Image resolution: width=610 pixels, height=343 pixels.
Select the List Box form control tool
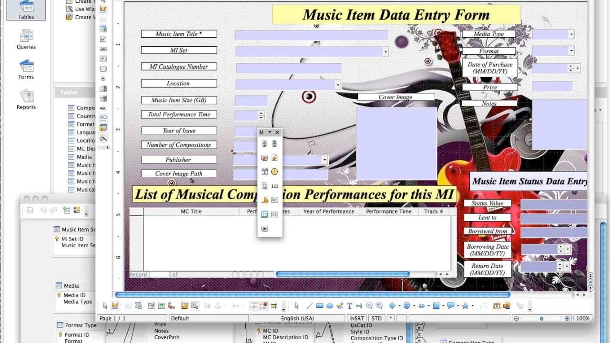103,89
